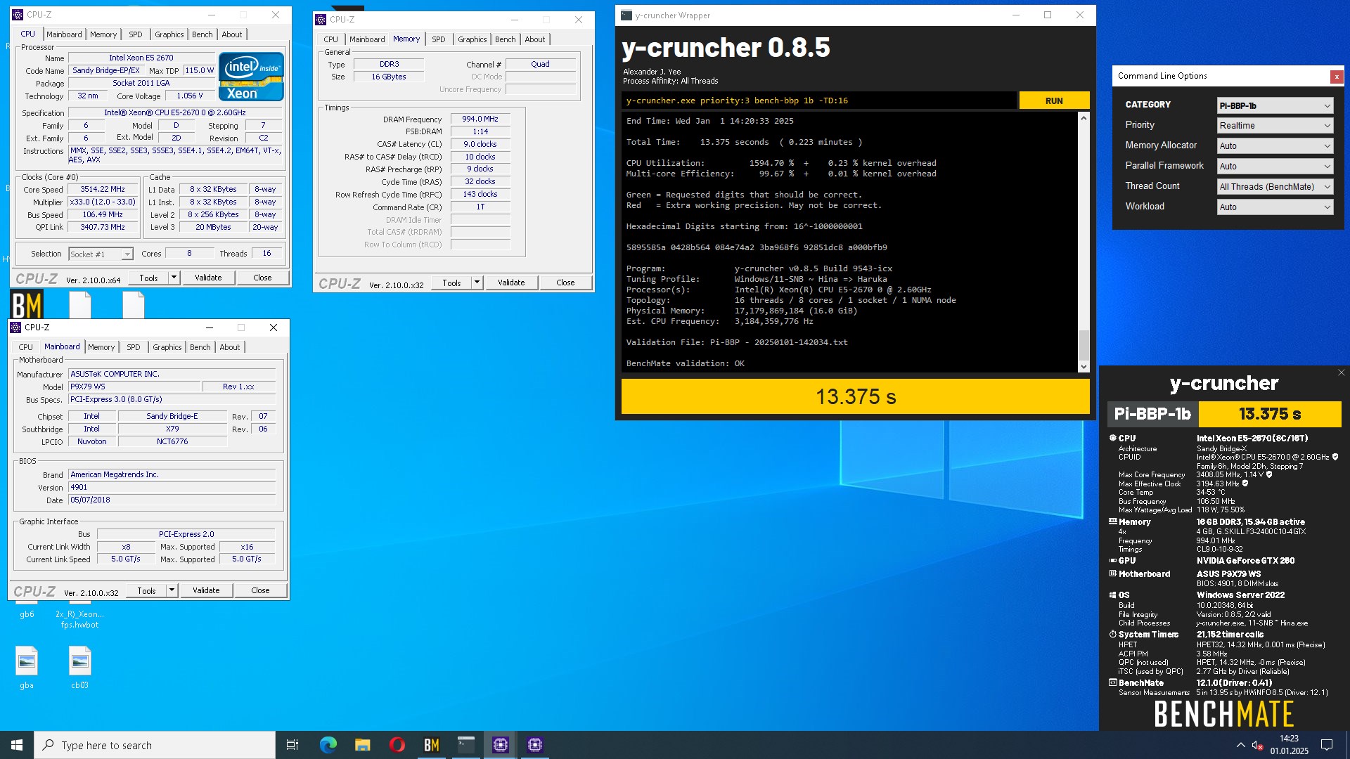Switch to the second CPU-Z taskbar icon
This screenshot has height=759, width=1350.
coord(534,745)
